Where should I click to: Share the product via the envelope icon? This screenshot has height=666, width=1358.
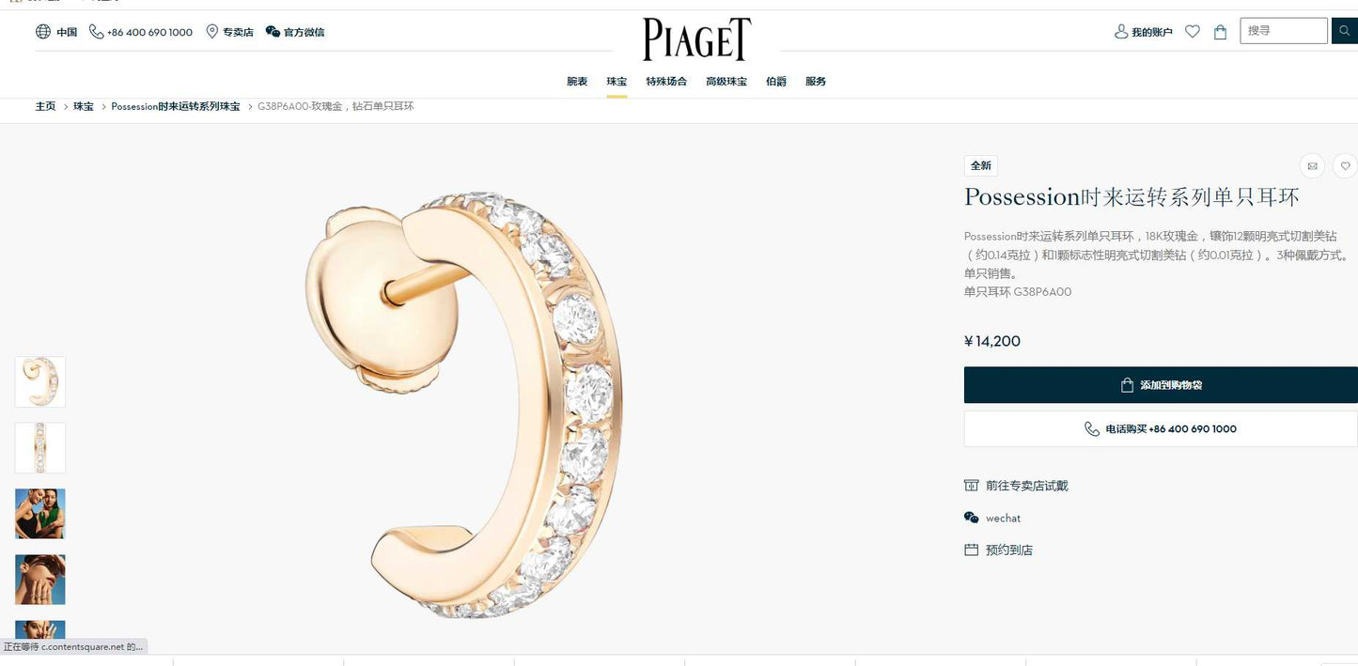[1312, 166]
